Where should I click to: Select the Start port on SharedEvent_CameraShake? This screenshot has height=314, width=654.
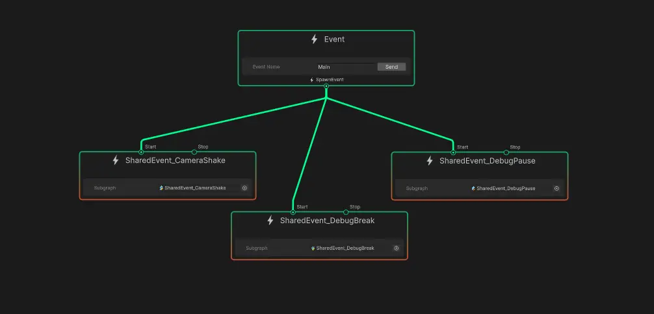tap(141, 152)
